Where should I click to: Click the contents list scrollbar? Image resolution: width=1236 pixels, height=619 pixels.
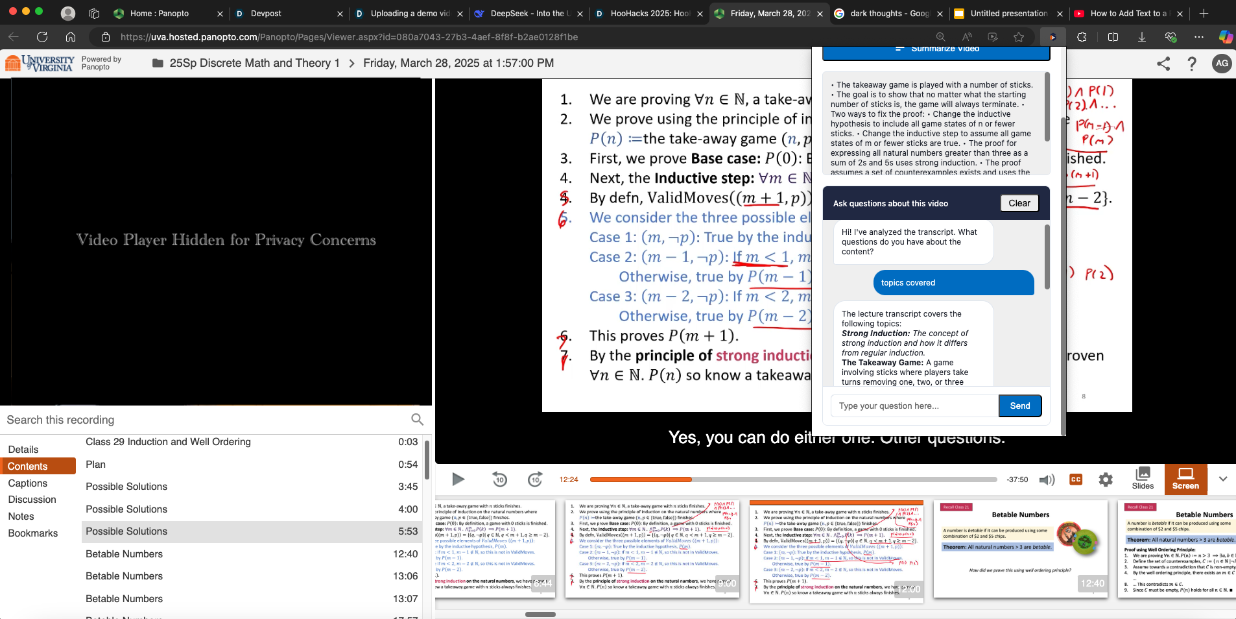click(427, 460)
